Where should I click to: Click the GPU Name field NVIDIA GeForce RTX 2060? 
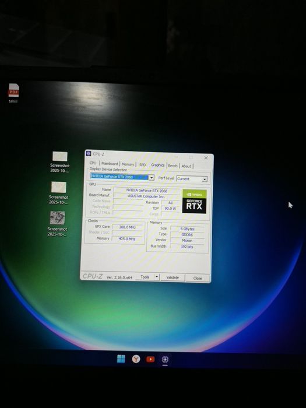147,191
